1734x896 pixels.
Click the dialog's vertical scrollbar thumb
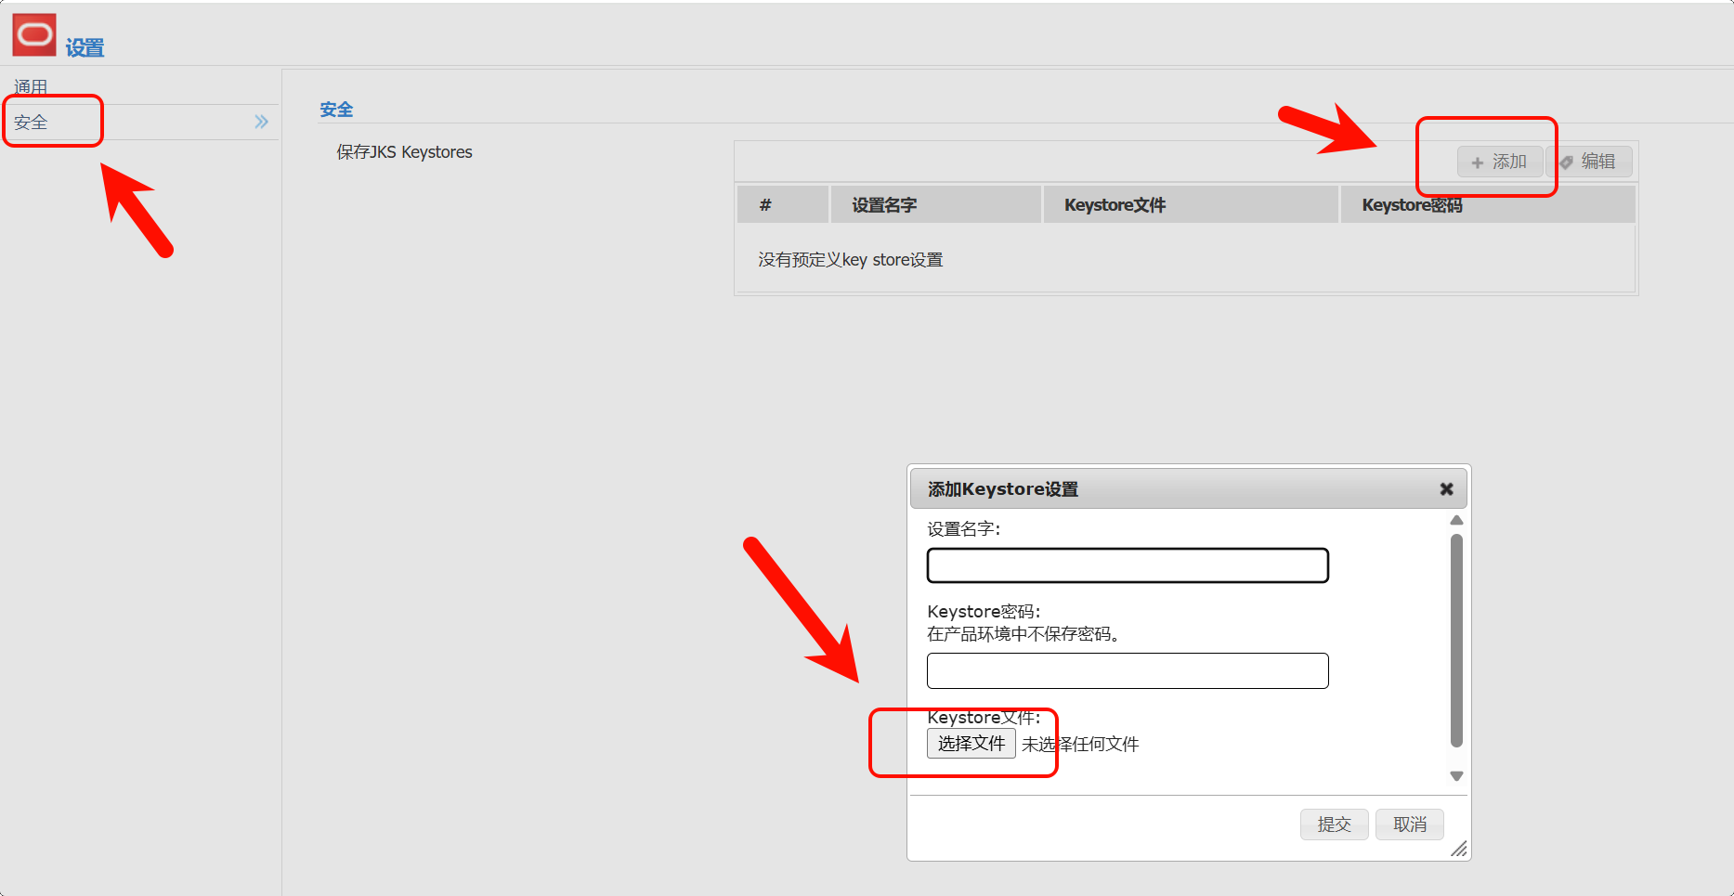click(1456, 641)
